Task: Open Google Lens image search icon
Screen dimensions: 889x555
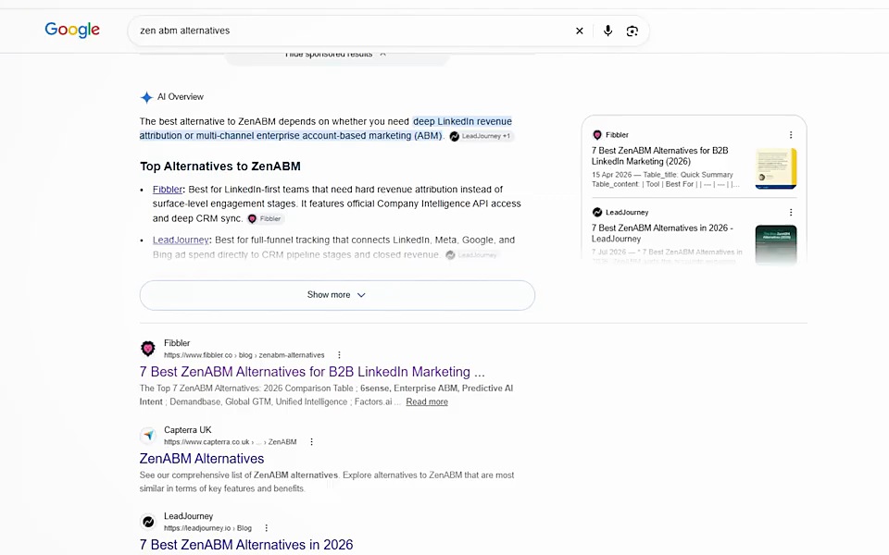Action: pos(632,31)
